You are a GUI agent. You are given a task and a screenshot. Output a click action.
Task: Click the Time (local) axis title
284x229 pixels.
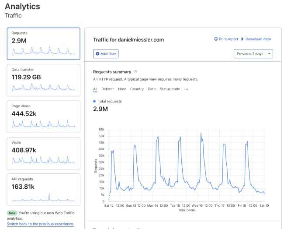[187, 210]
